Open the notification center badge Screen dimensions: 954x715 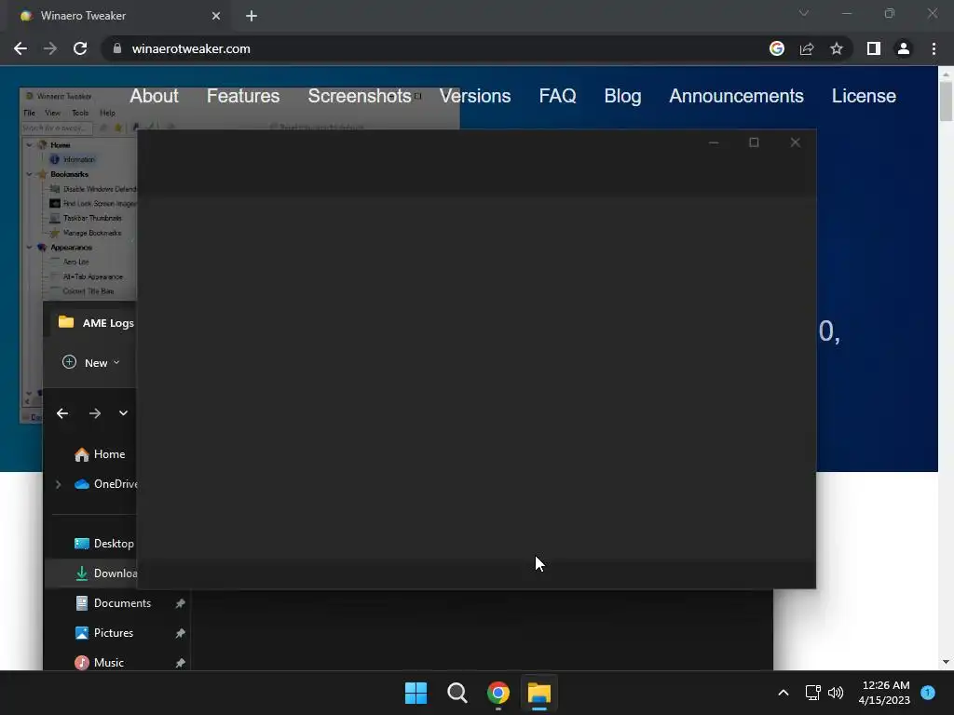pos(928,693)
